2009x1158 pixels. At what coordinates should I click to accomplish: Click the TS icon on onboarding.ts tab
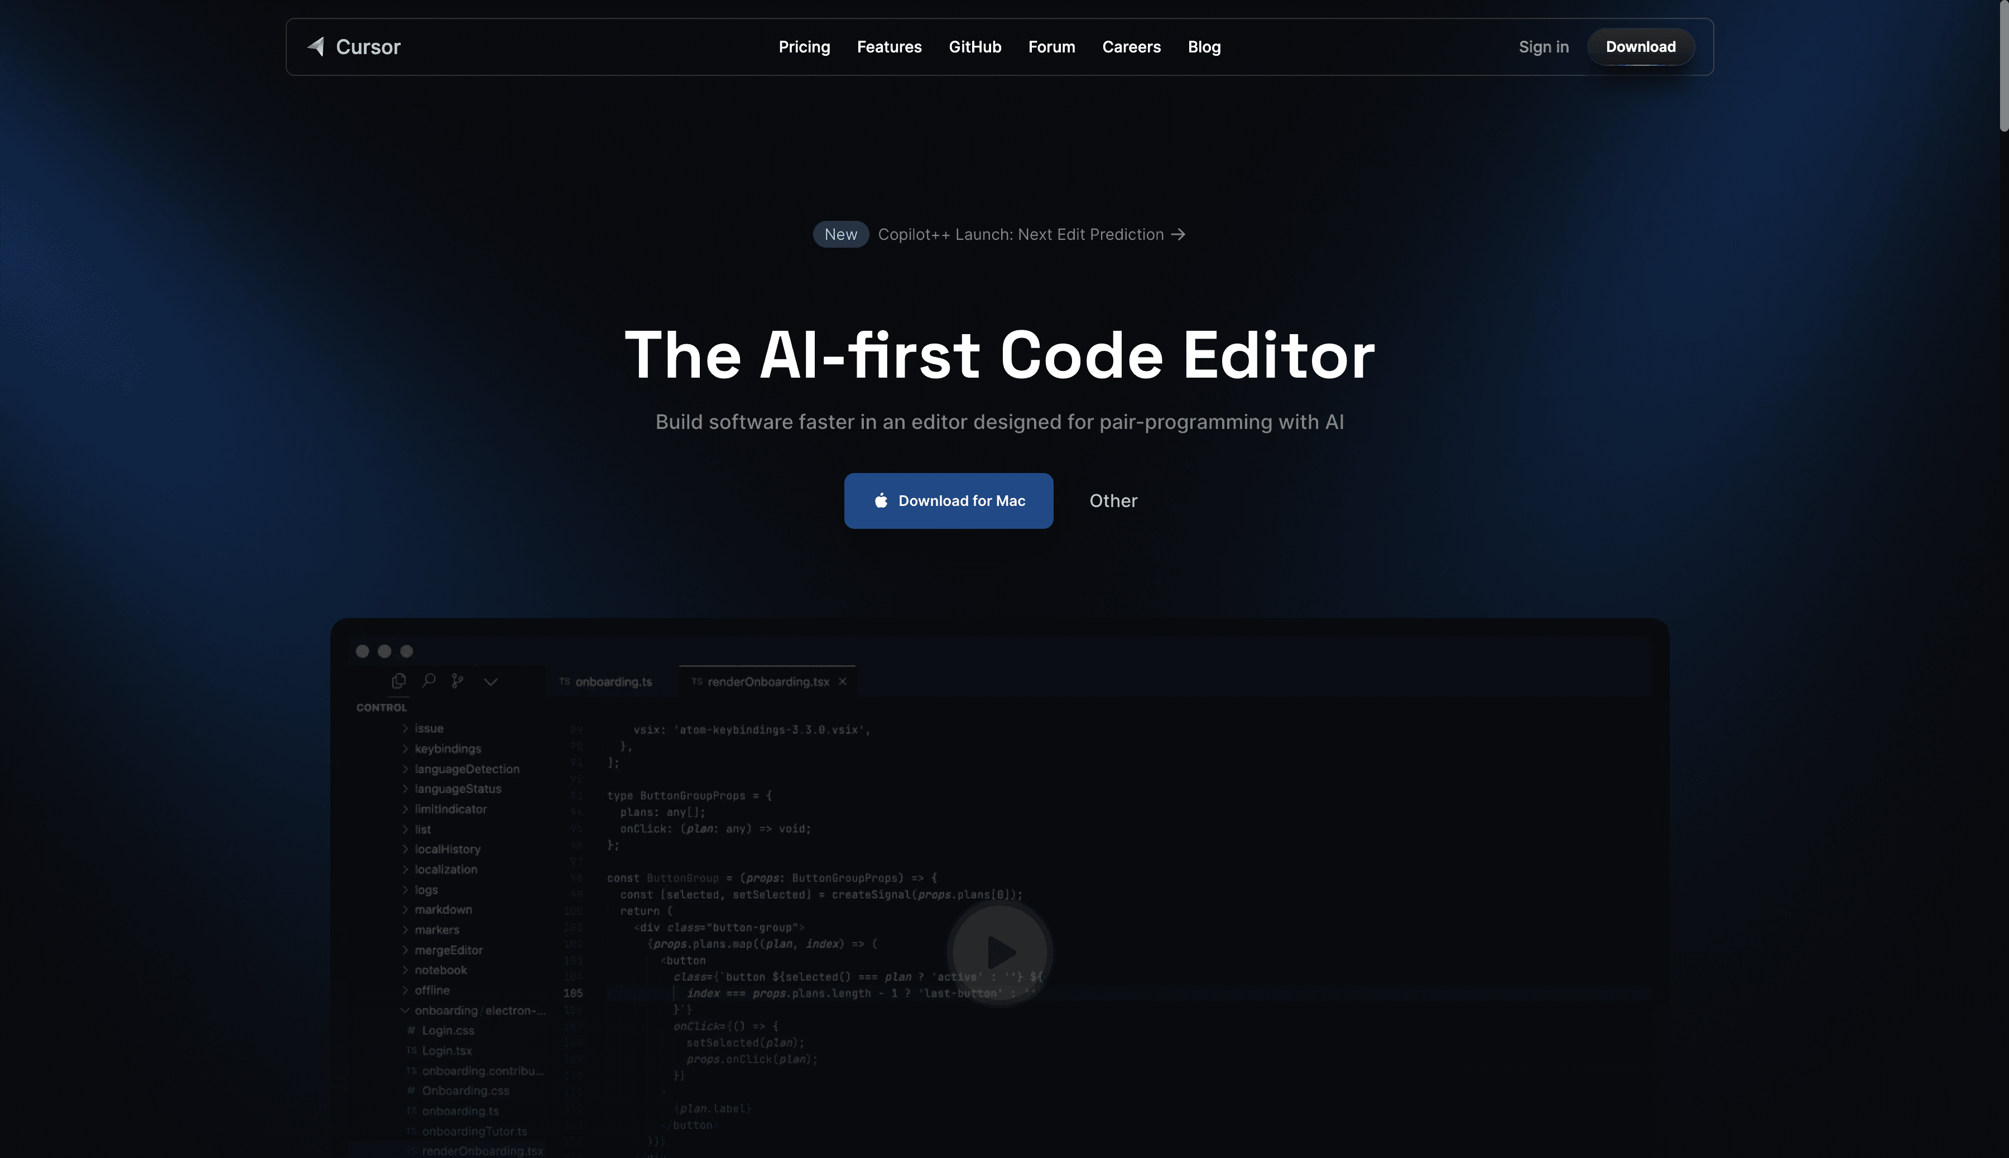(564, 682)
